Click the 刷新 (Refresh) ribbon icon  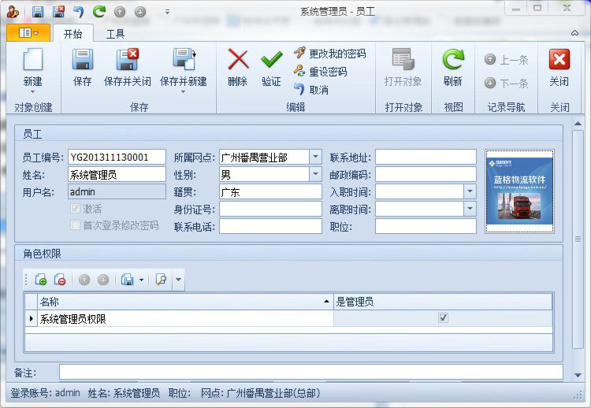click(x=453, y=61)
